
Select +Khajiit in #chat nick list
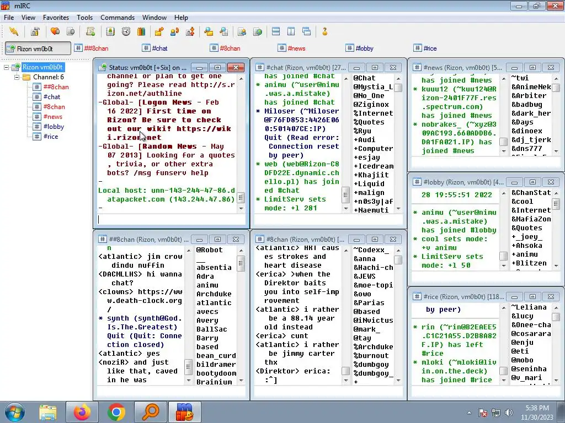pos(371,175)
